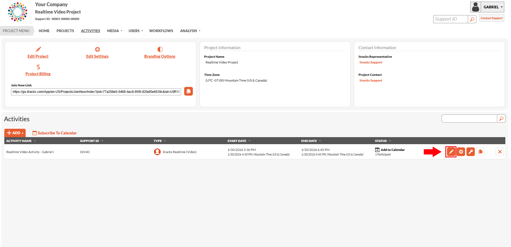Copy the Join Now Link with orange button
This screenshot has width=511, height=247.
[x=189, y=91]
